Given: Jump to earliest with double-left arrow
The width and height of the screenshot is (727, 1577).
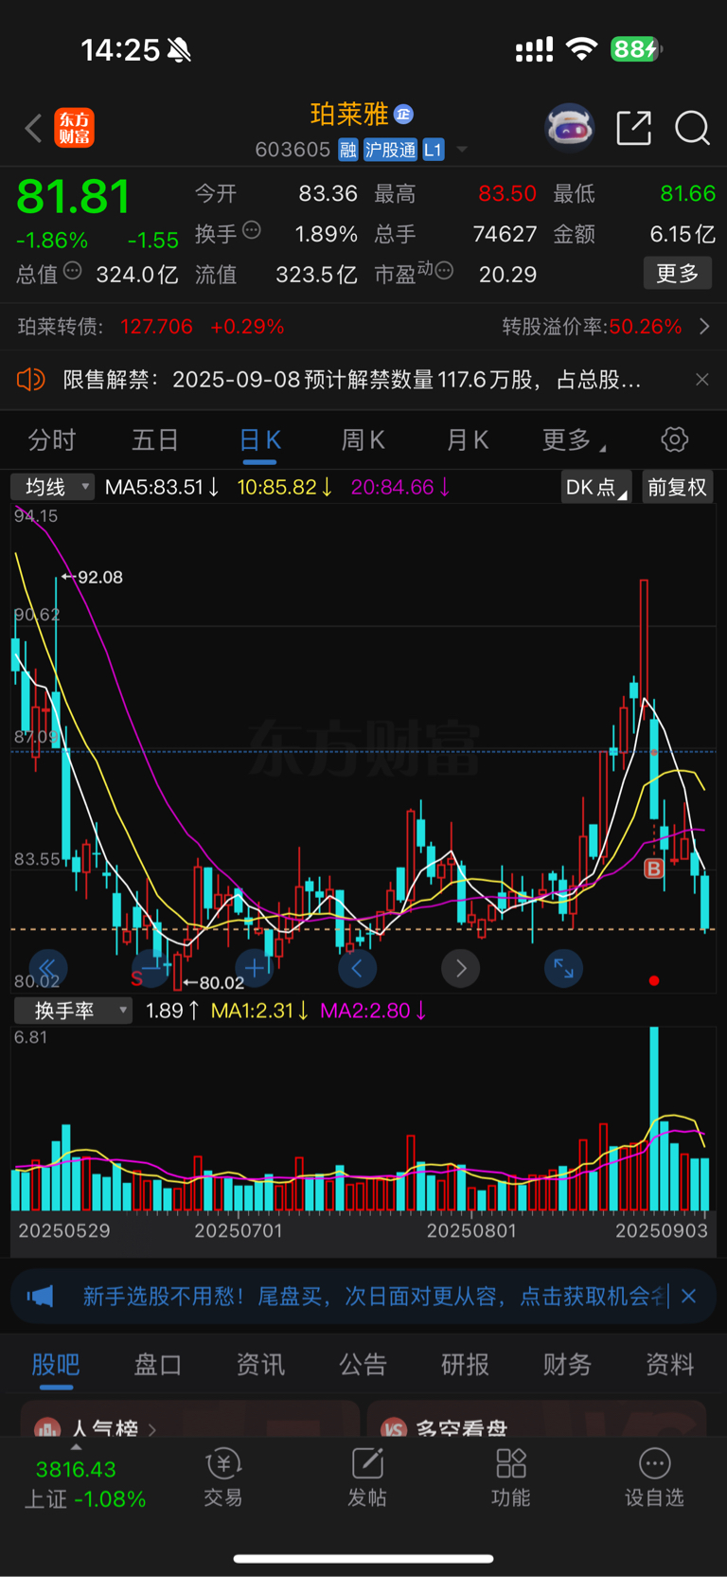Looking at the screenshot, I should (x=47, y=968).
